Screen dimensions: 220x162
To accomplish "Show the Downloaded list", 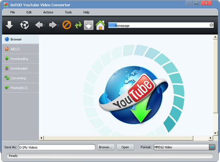I will tap(21, 68).
